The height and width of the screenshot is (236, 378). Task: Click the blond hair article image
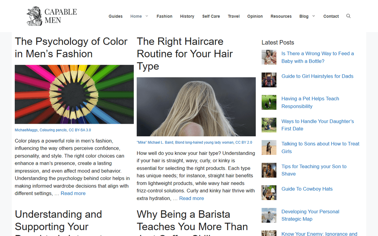[196, 107]
